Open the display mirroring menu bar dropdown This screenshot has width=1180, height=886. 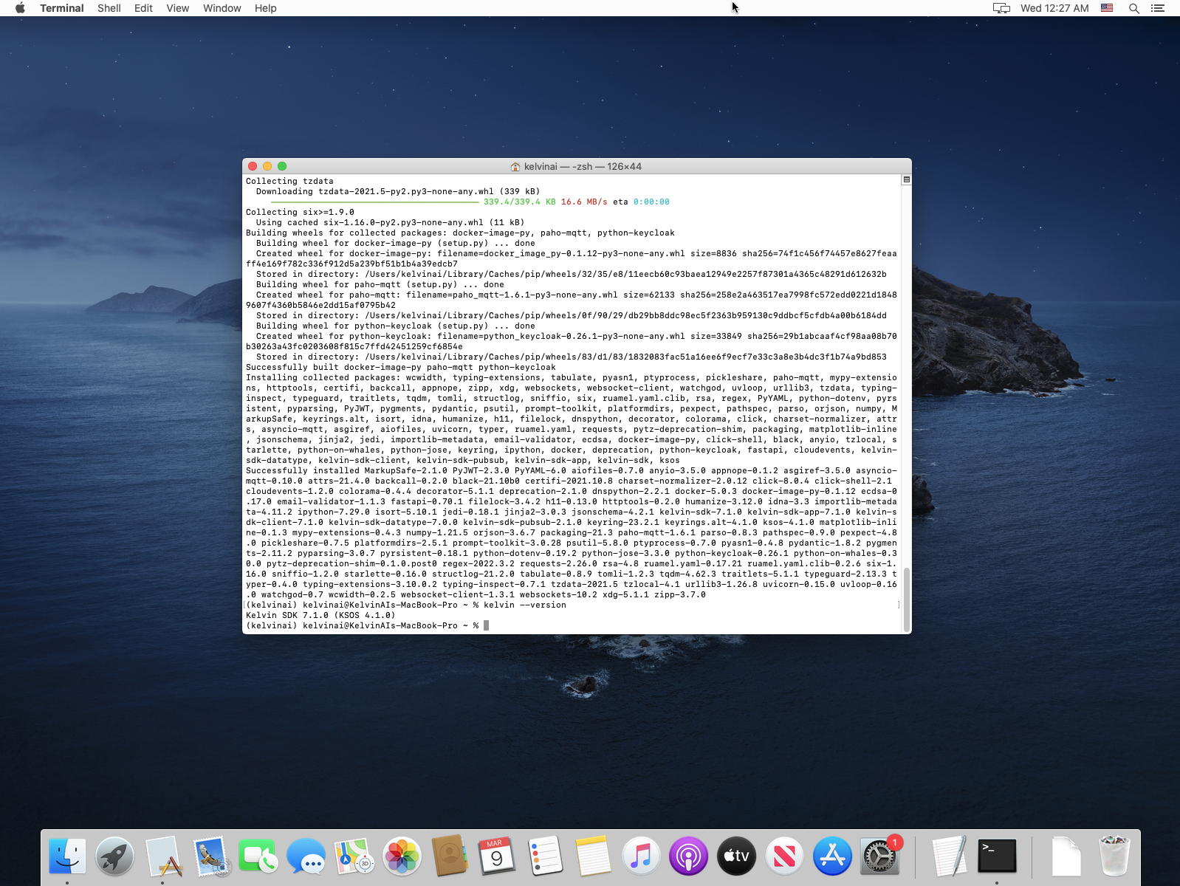coord(1001,8)
